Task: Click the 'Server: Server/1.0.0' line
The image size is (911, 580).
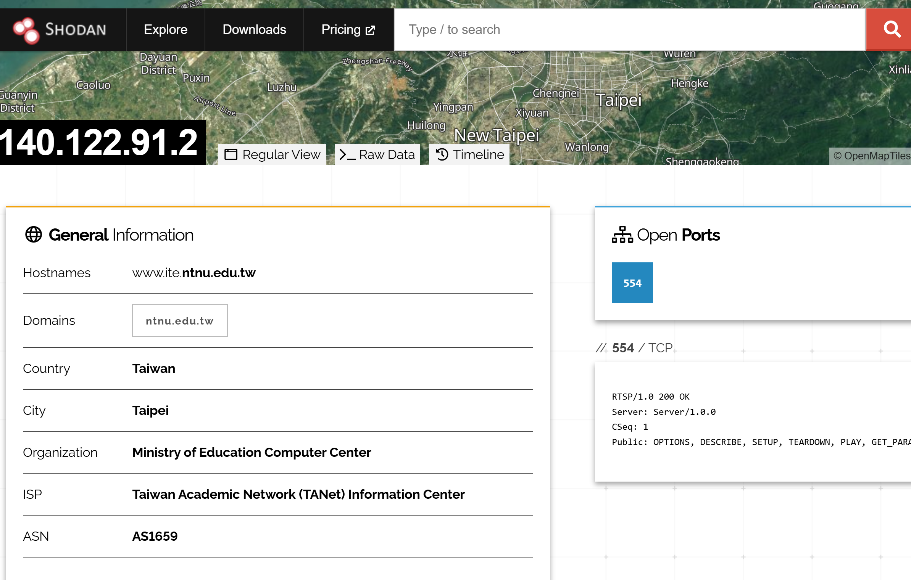Action: (664, 412)
